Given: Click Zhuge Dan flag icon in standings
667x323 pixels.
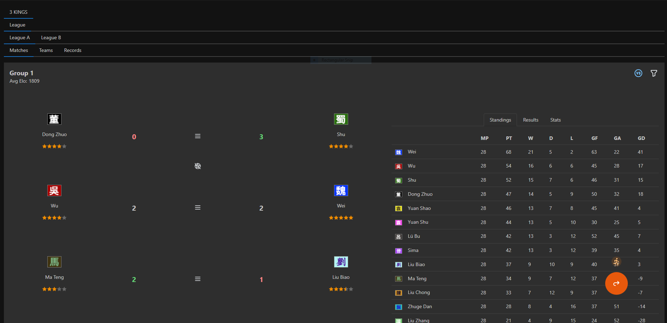Looking at the screenshot, I should click(399, 307).
